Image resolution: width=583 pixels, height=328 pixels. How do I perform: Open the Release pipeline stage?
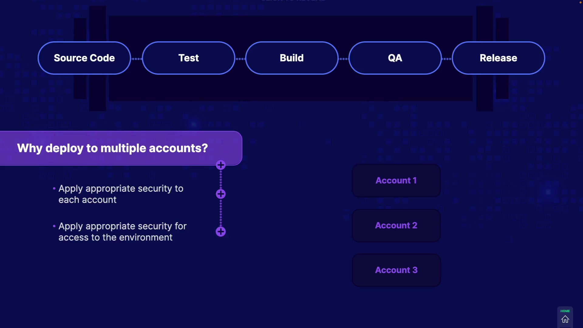coord(498,58)
